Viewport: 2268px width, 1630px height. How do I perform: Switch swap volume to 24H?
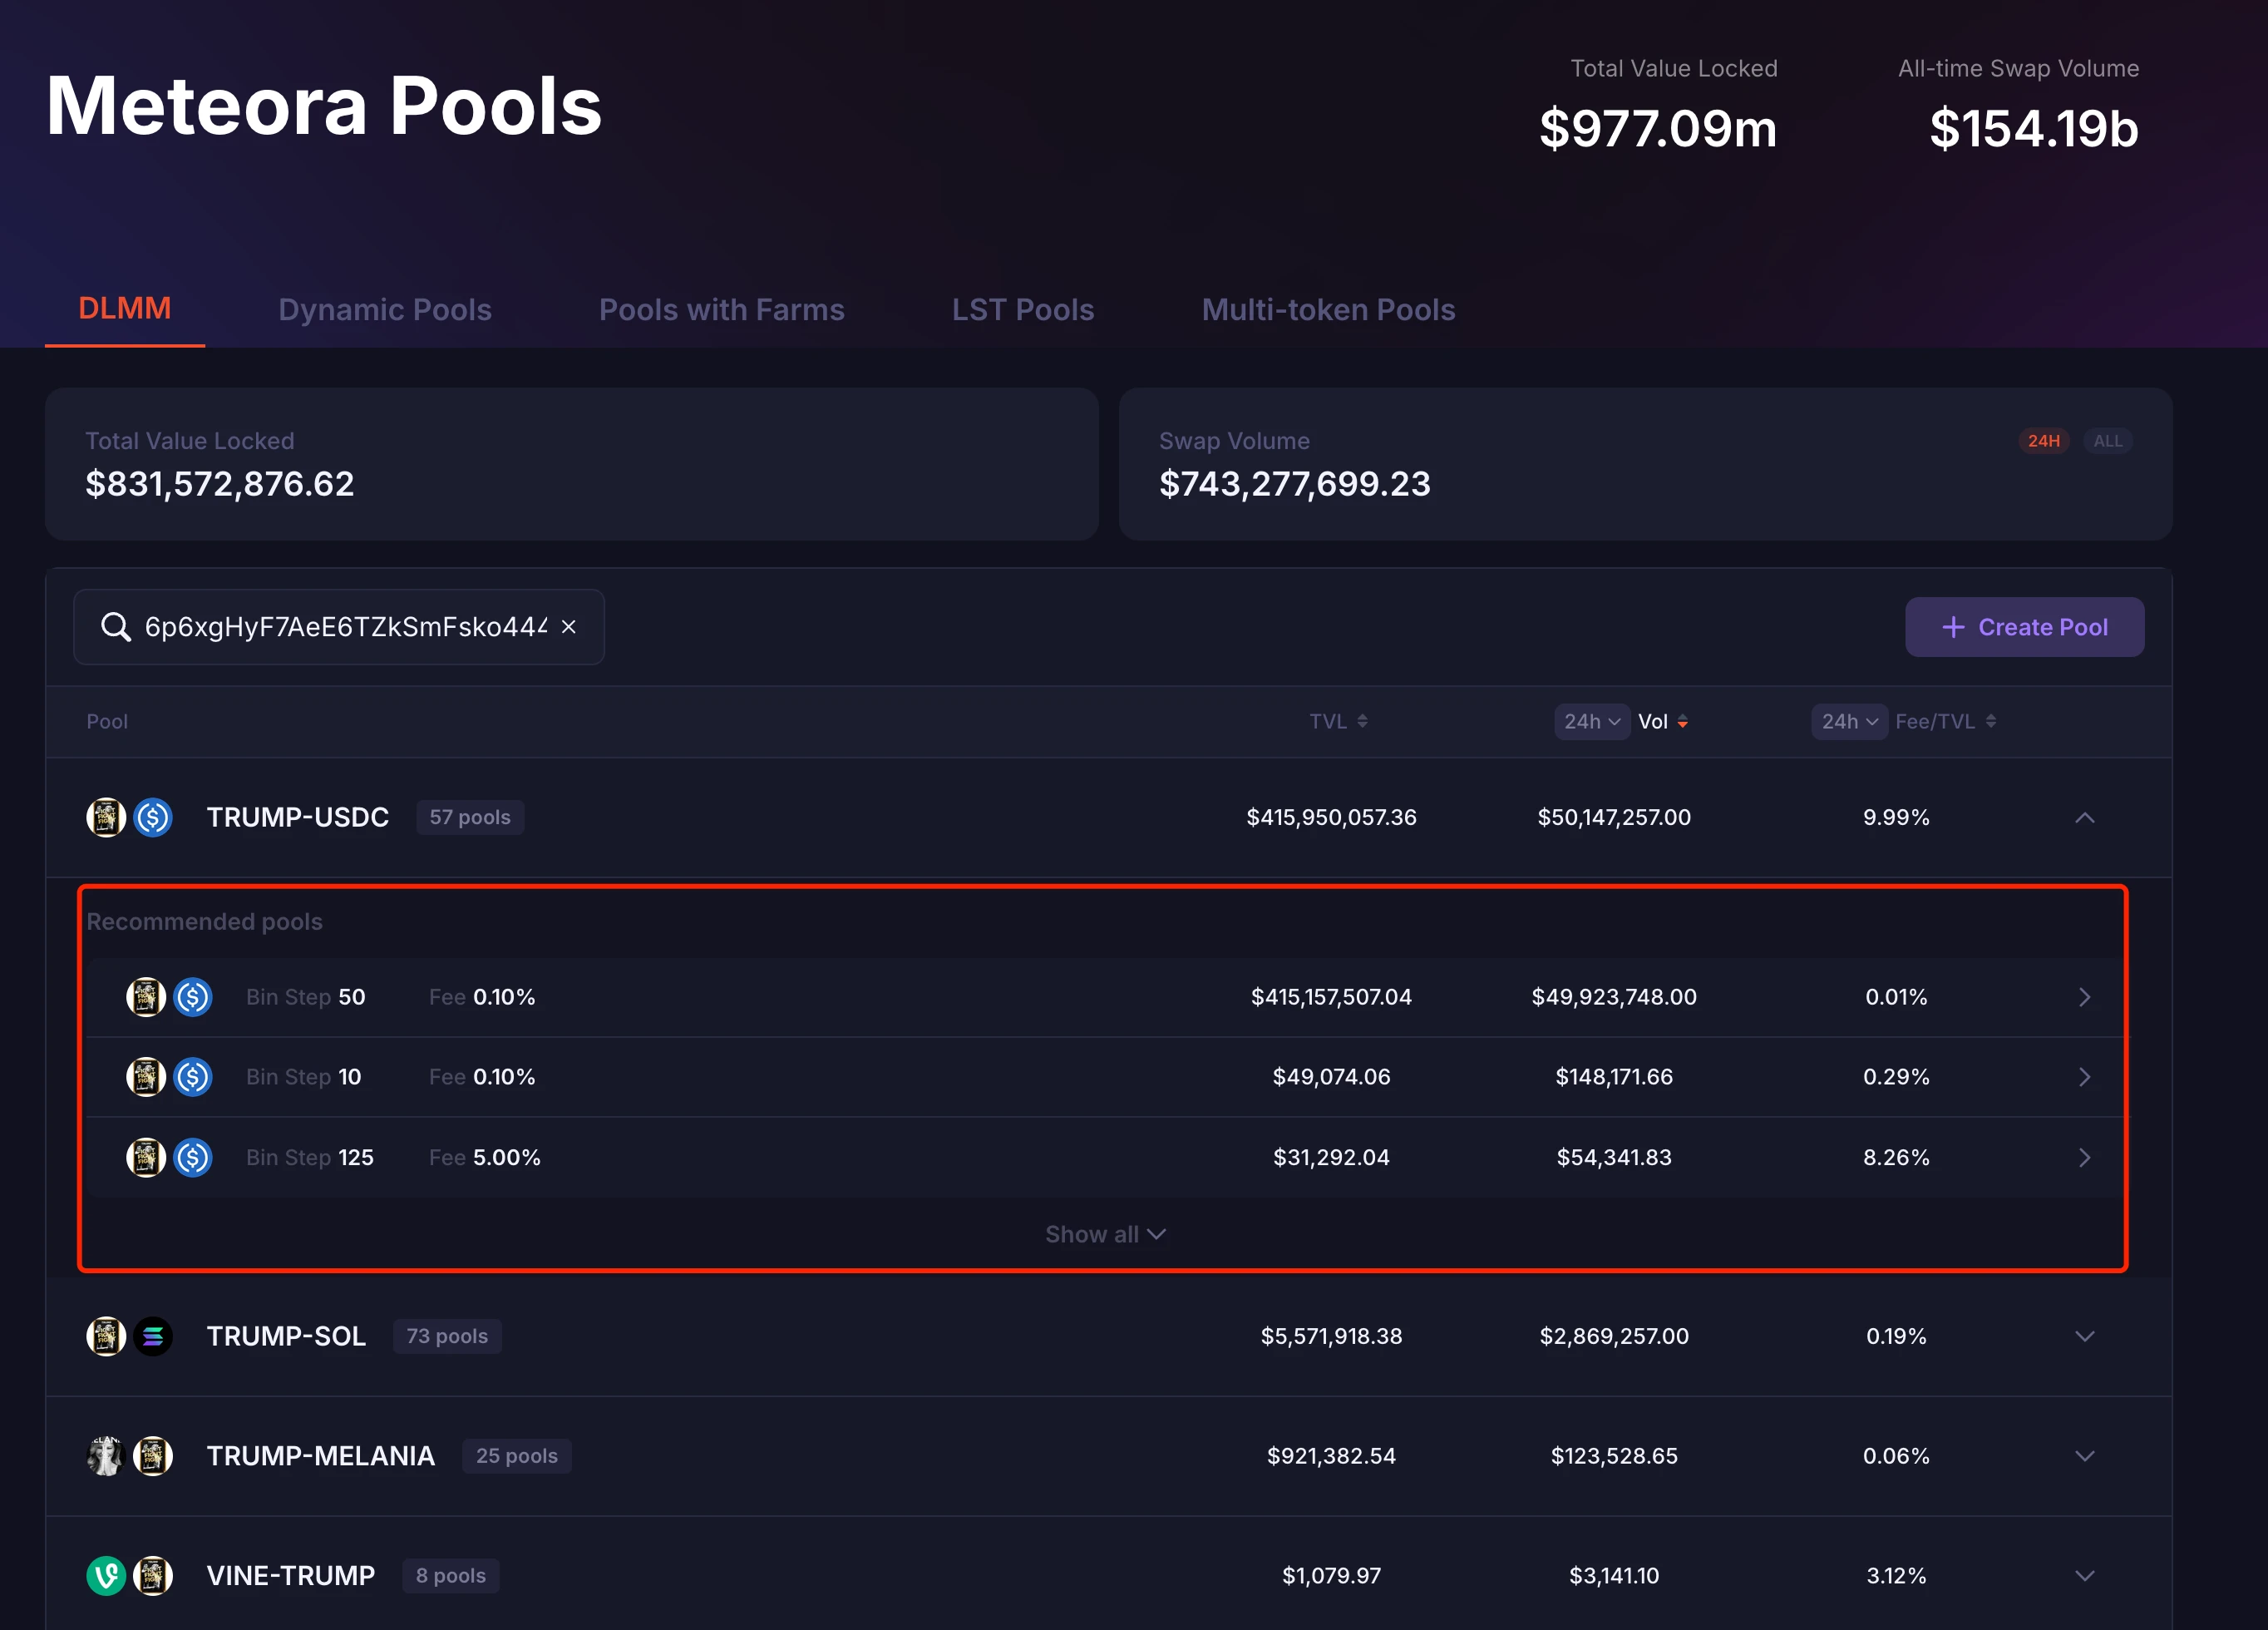pos(2043,441)
